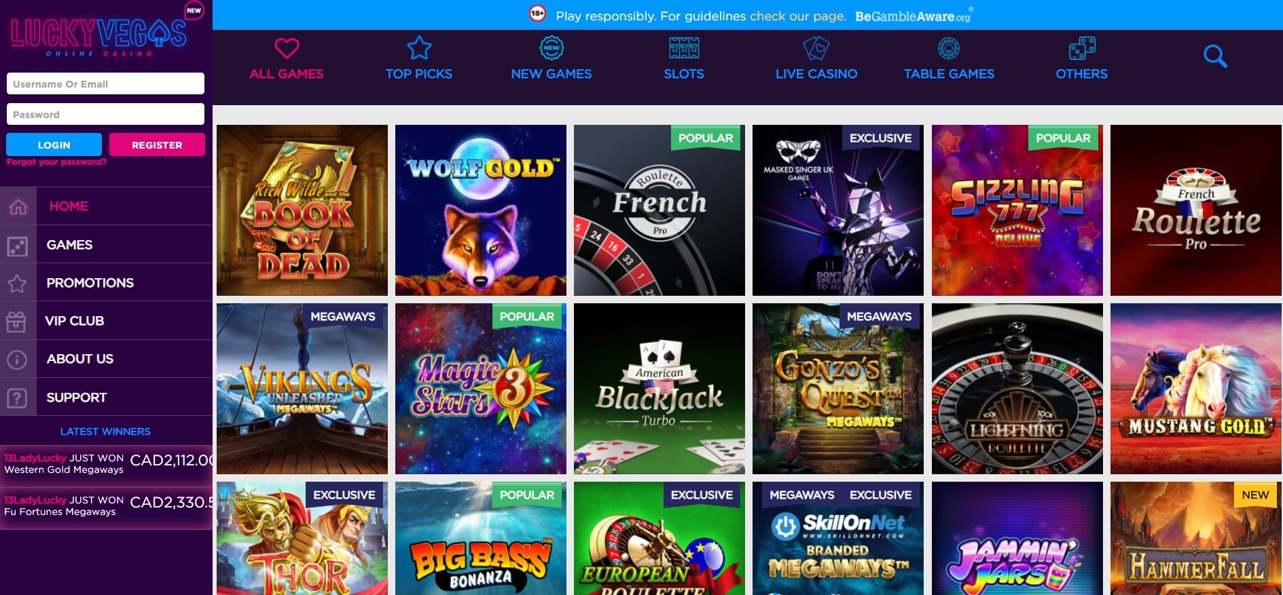Click the search magnifier icon

click(1215, 56)
